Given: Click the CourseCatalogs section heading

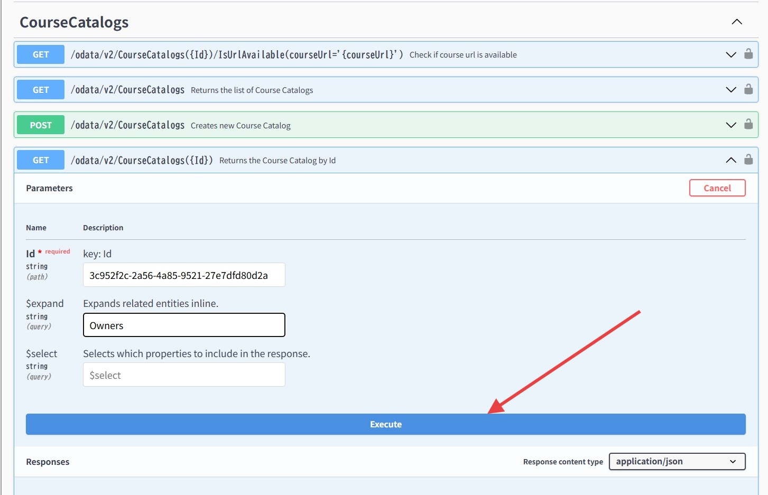Looking at the screenshot, I should (x=74, y=22).
